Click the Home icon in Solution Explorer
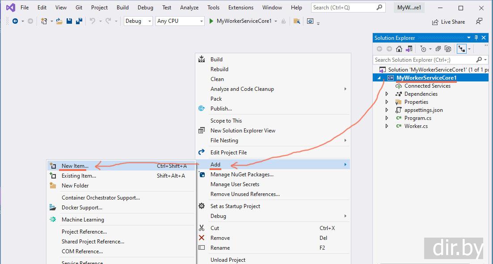This screenshot has width=493, height=264. point(399,49)
